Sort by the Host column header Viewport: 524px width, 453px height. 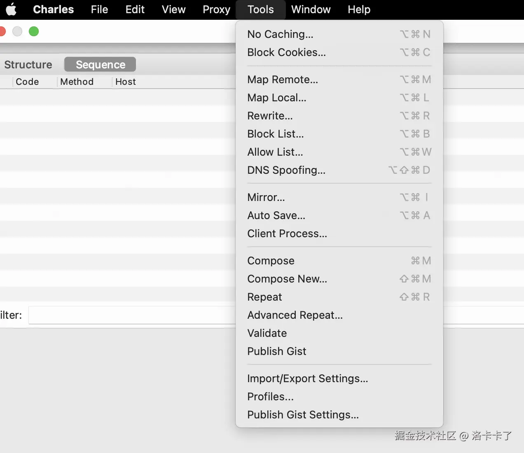tap(126, 82)
